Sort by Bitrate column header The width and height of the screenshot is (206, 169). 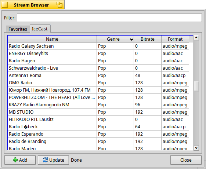(x=148, y=39)
